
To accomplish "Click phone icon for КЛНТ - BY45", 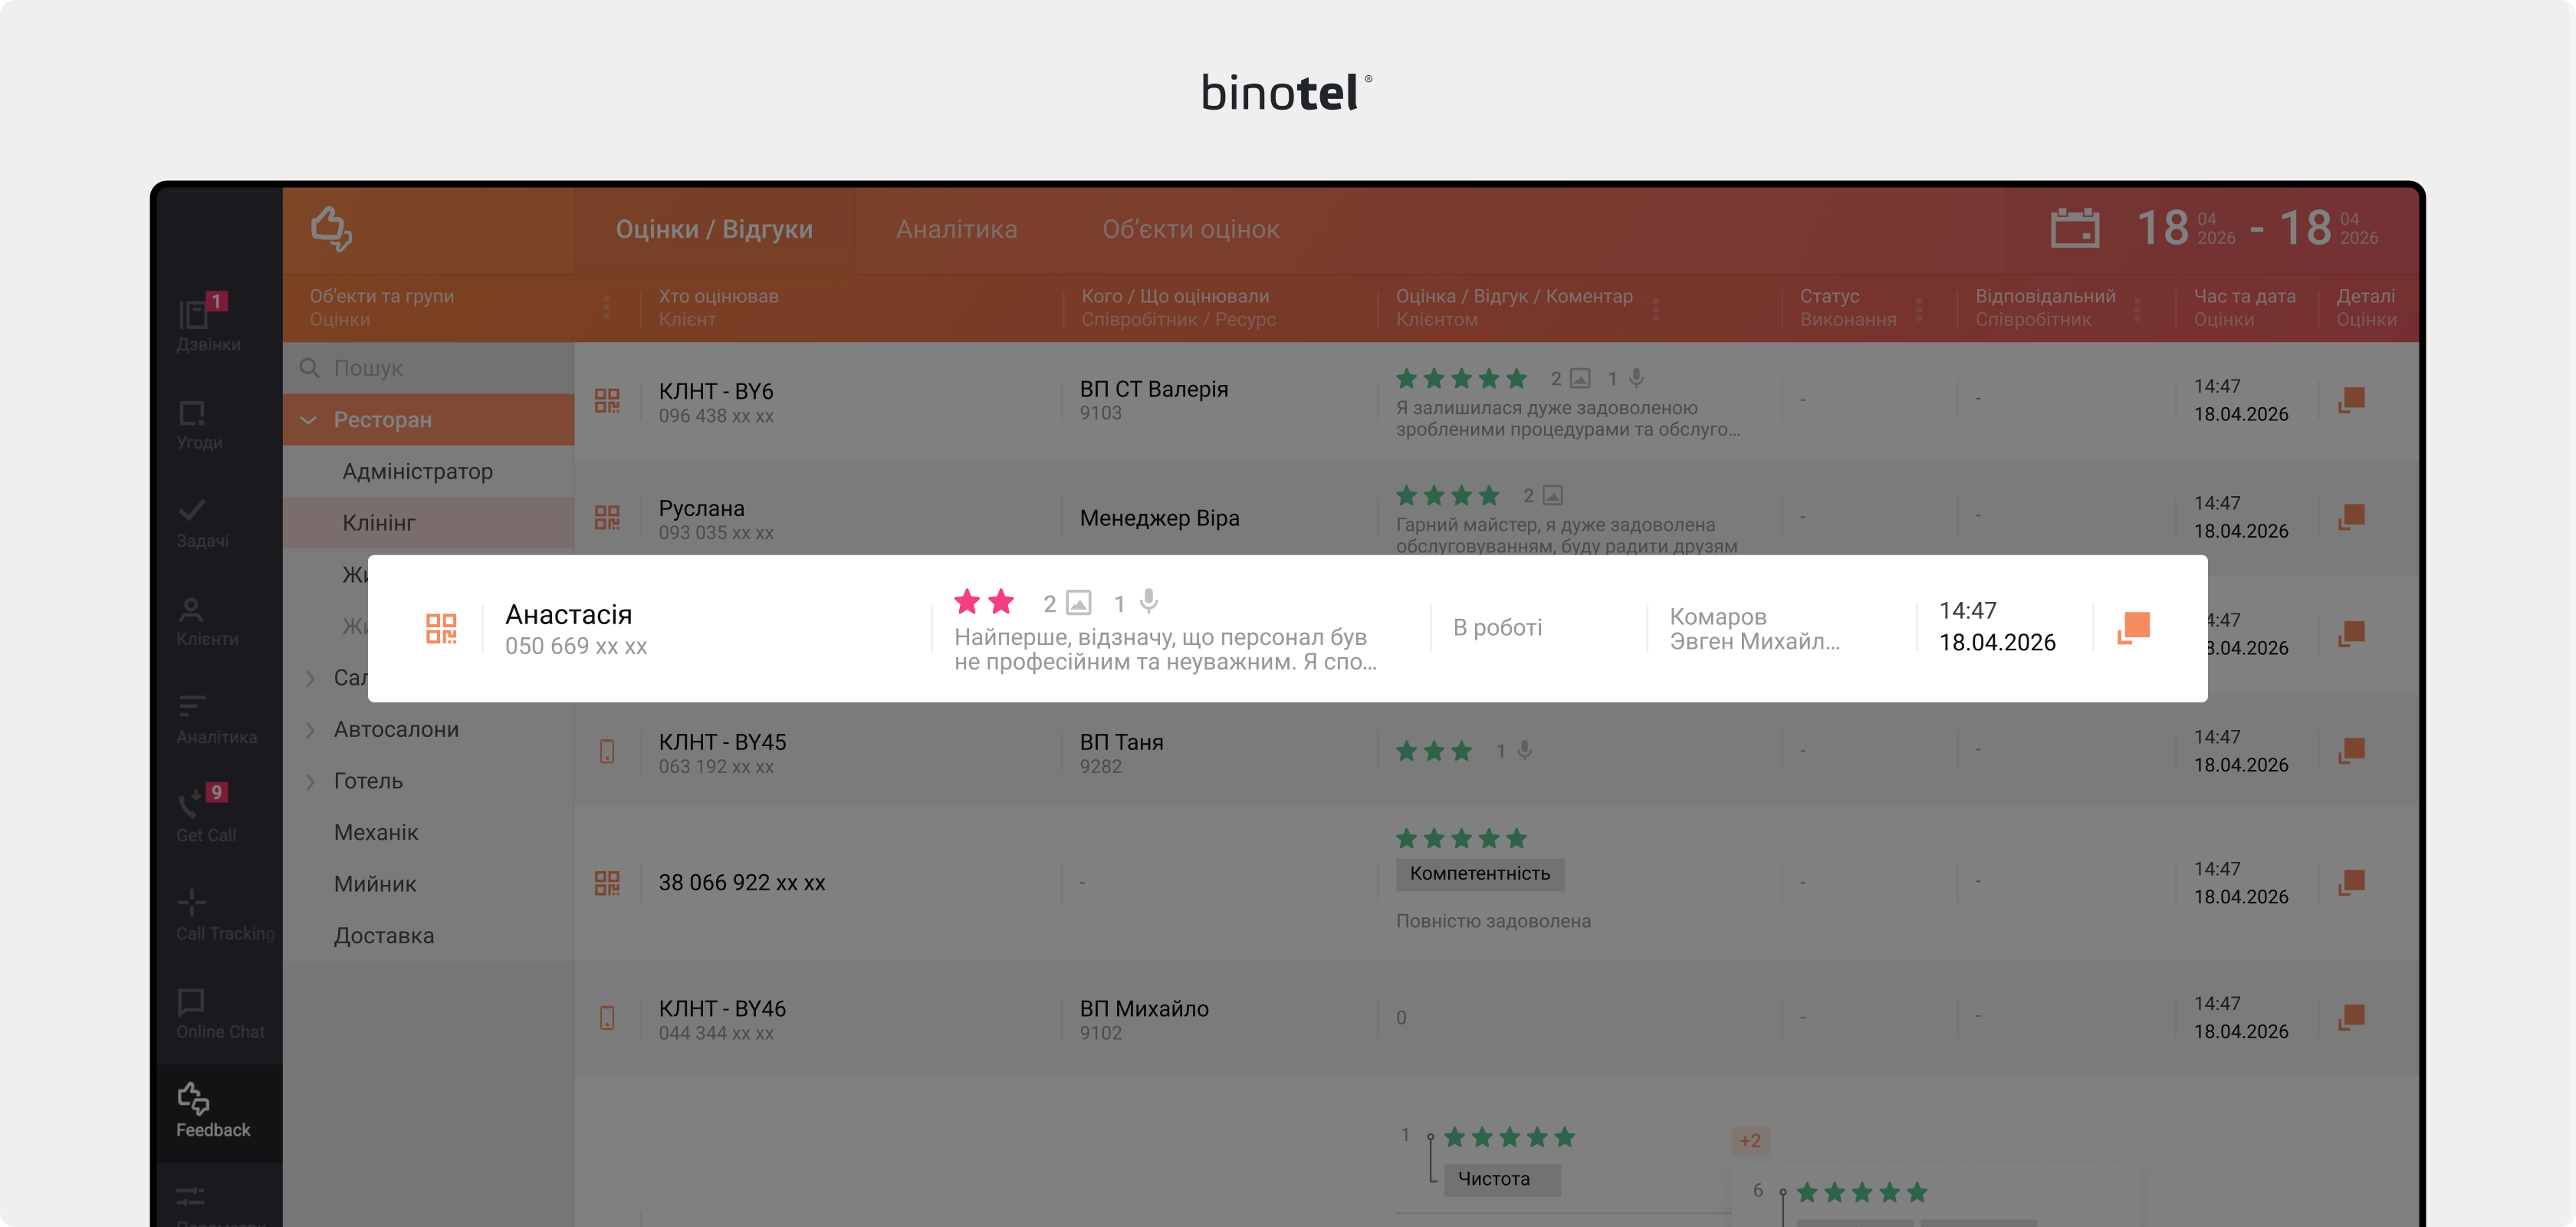I will coord(607,751).
